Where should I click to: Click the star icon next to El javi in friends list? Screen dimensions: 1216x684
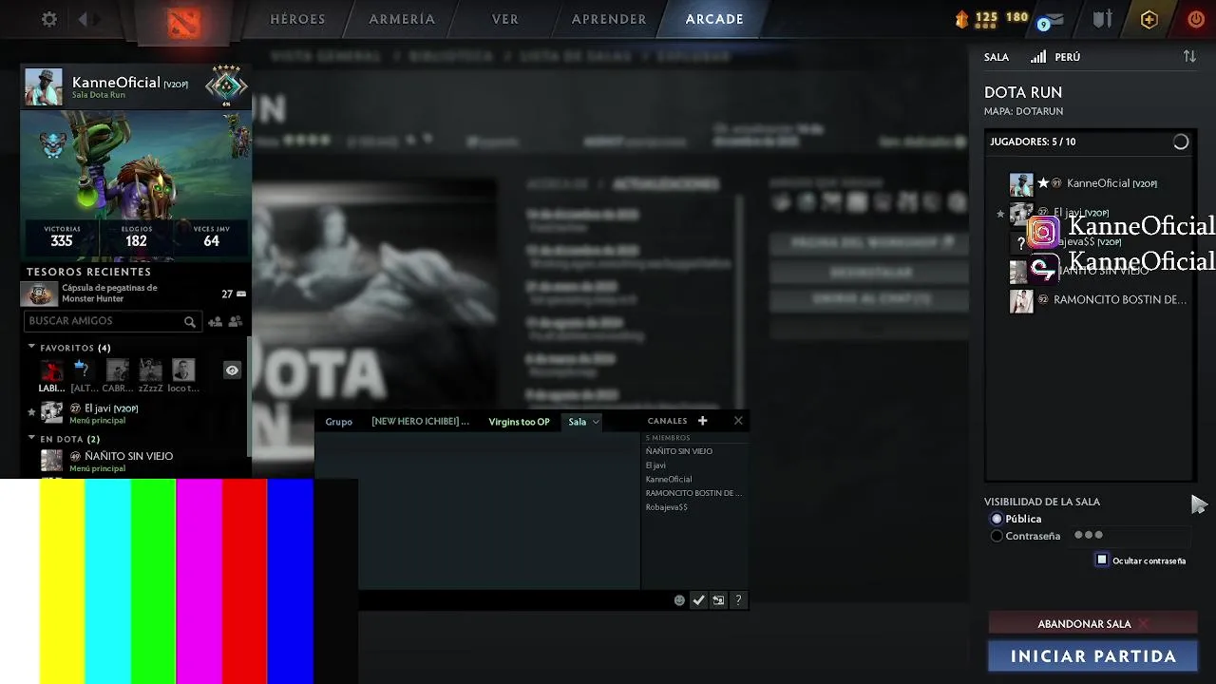(x=31, y=412)
